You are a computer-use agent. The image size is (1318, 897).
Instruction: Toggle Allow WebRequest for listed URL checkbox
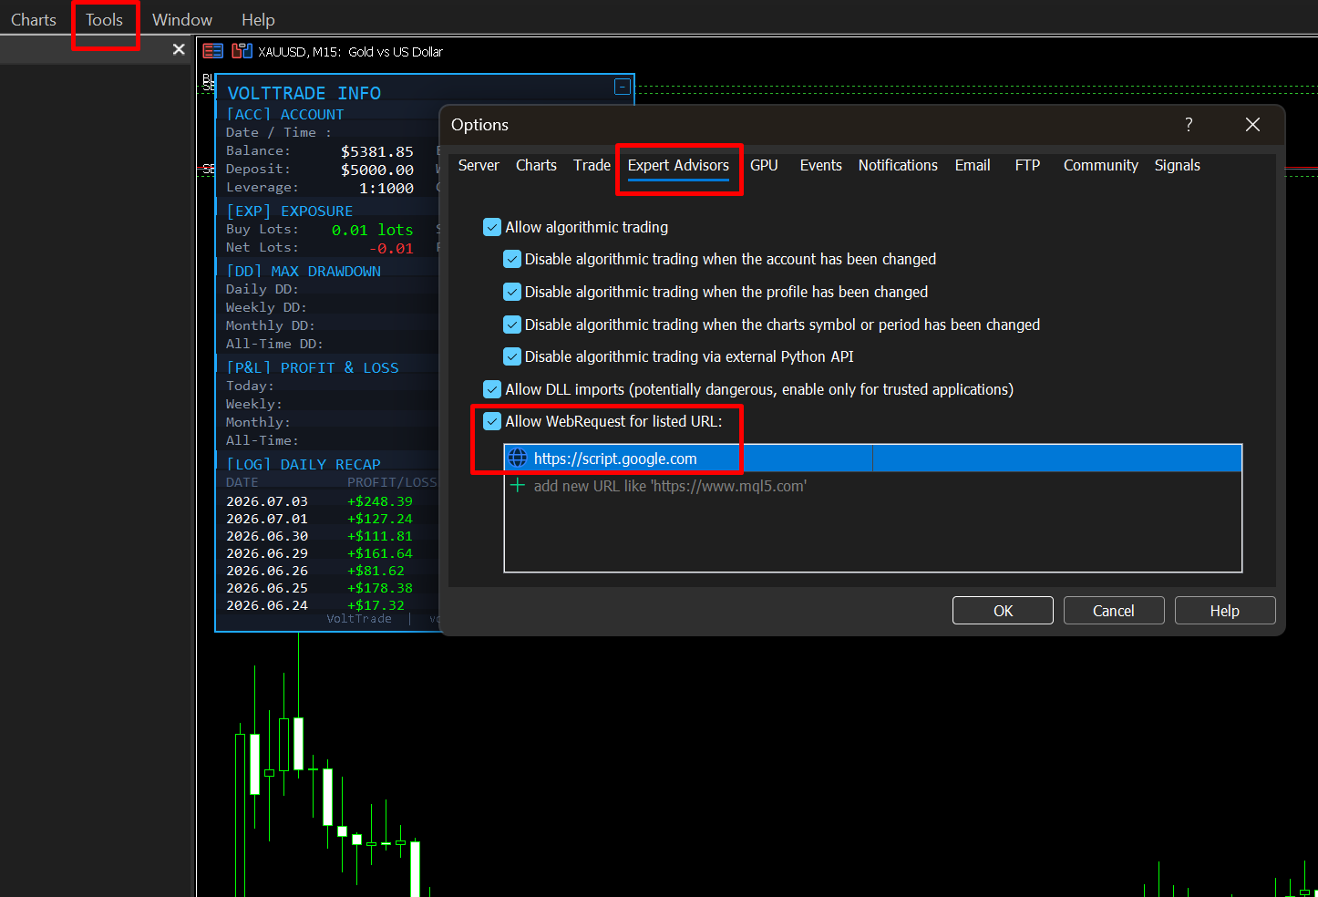click(492, 421)
